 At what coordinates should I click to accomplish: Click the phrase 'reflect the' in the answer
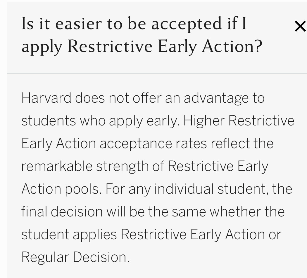click(x=242, y=144)
